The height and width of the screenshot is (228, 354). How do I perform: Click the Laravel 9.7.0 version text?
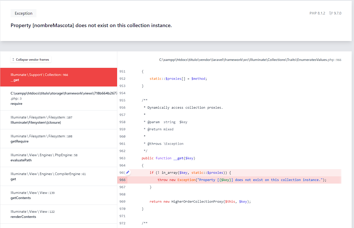pos(337,13)
